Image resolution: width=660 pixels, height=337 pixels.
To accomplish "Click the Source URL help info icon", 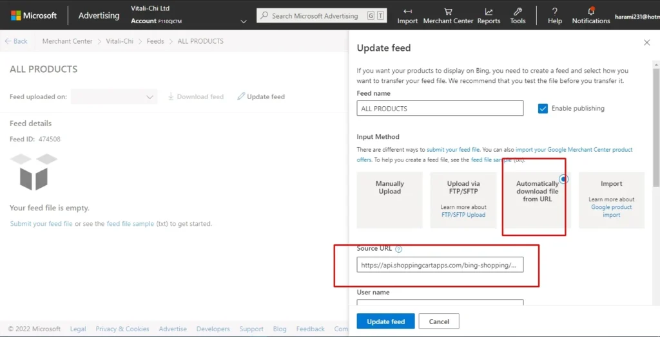I will click(399, 250).
